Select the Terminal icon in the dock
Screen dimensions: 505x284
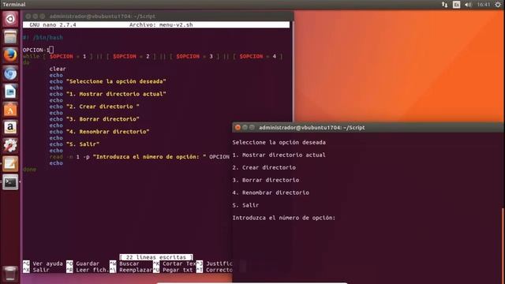[x=10, y=182]
